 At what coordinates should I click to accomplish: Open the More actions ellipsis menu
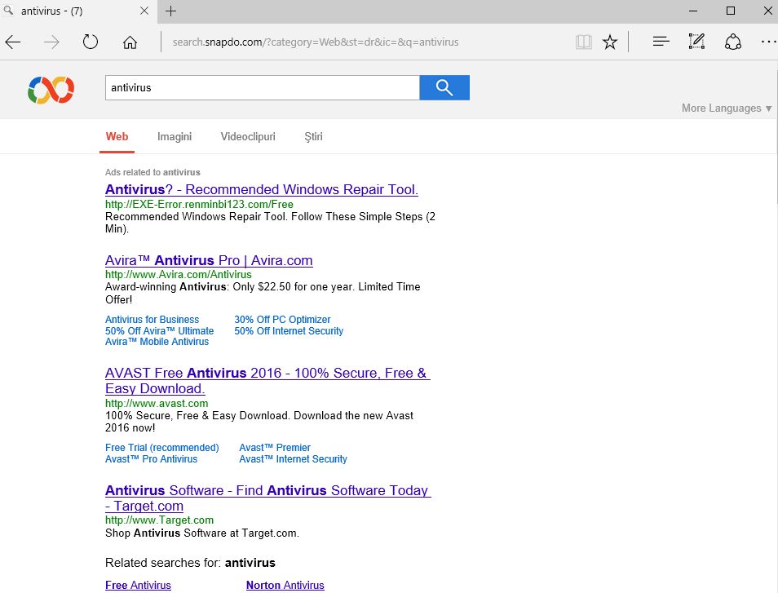768,42
